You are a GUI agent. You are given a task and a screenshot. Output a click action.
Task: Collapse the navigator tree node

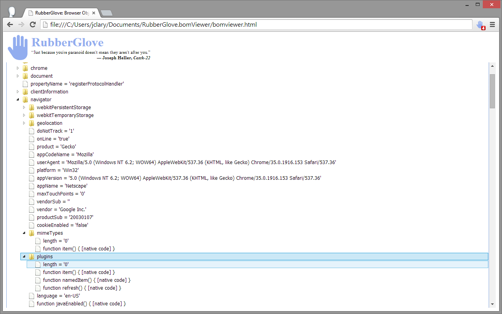[x=18, y=100]
